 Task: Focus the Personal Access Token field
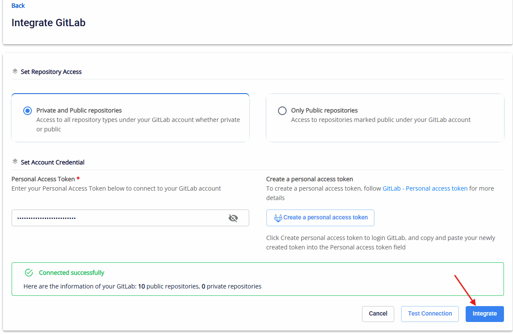tap(130, 218)
